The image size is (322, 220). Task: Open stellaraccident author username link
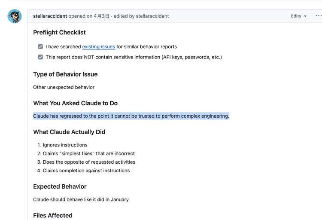click(50, 16)
